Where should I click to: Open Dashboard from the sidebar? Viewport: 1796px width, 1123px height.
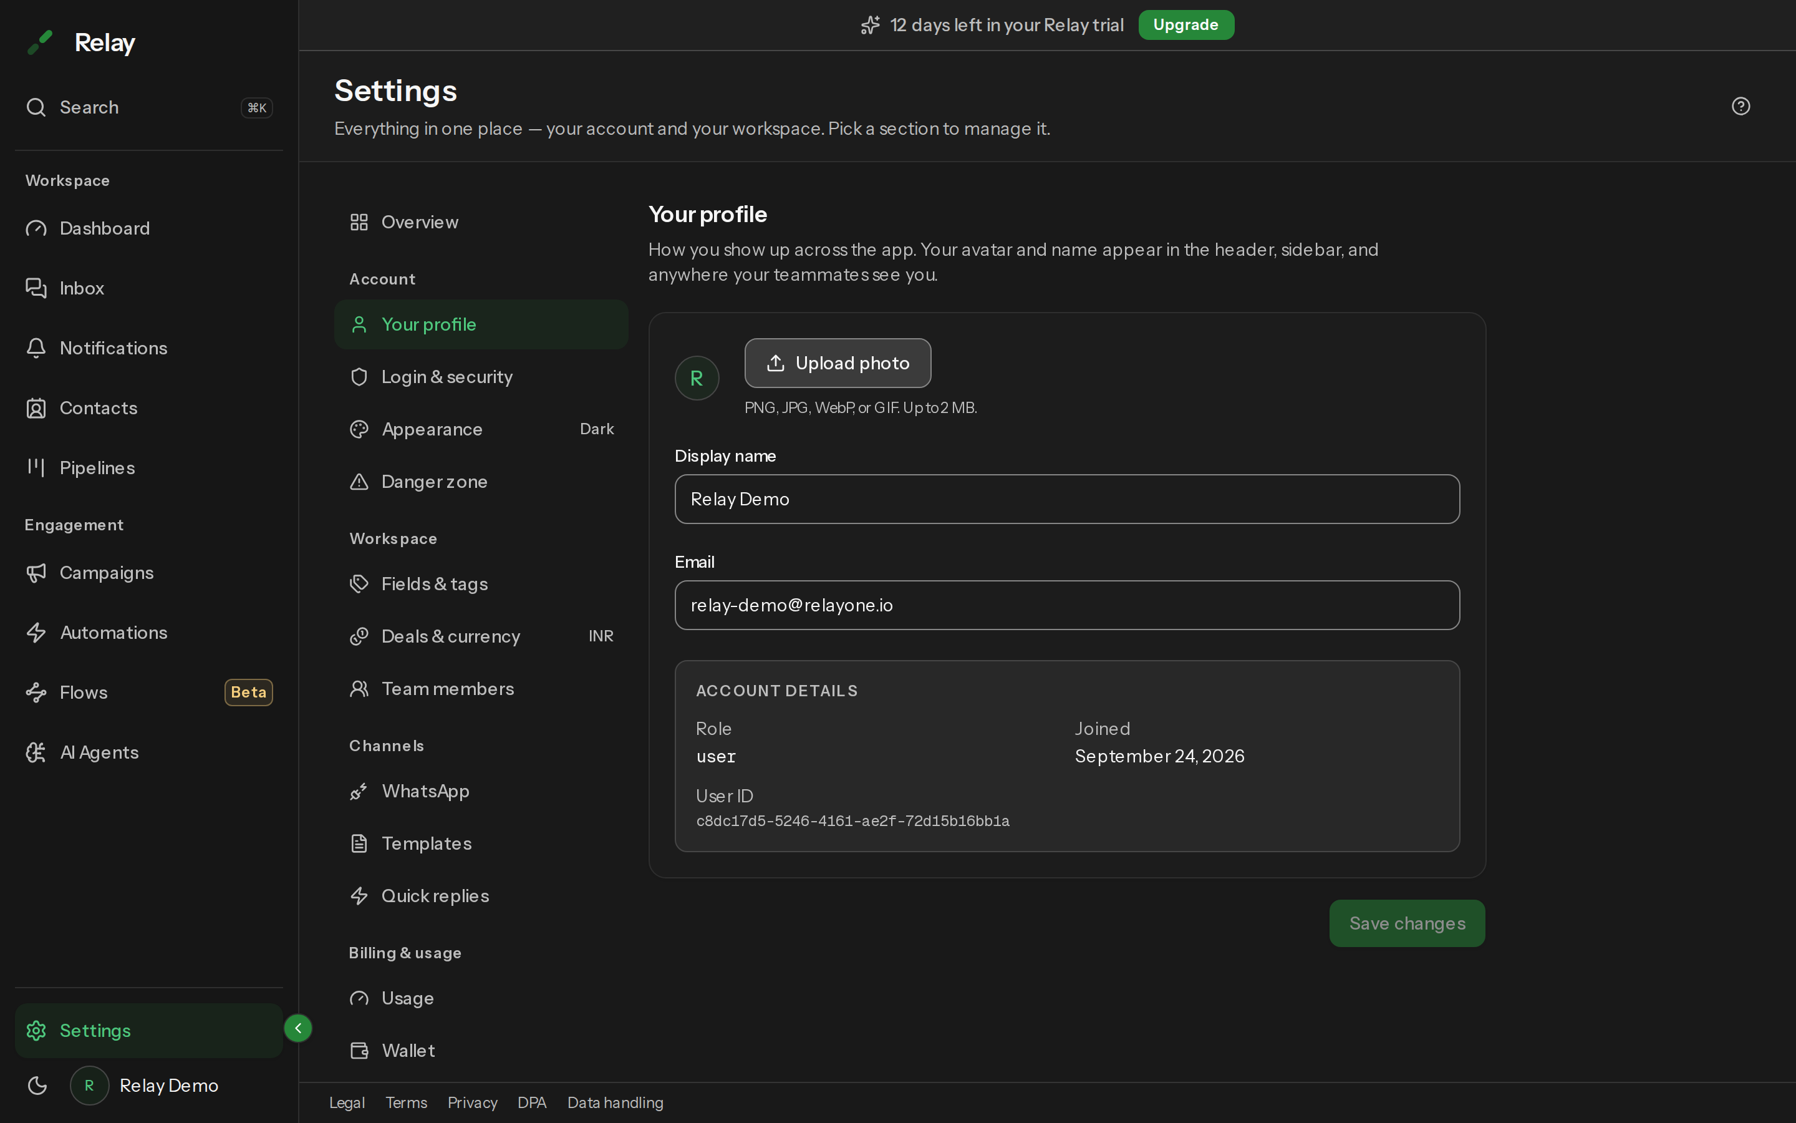[x=148, y=228]
